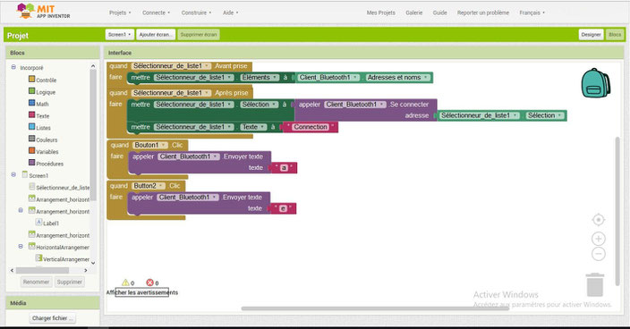Click the trash can icon

click(595, 285)
